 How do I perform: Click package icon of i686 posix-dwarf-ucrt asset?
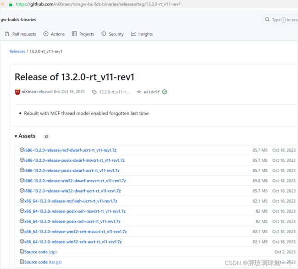pyautogui.click(x=22, y=170)
